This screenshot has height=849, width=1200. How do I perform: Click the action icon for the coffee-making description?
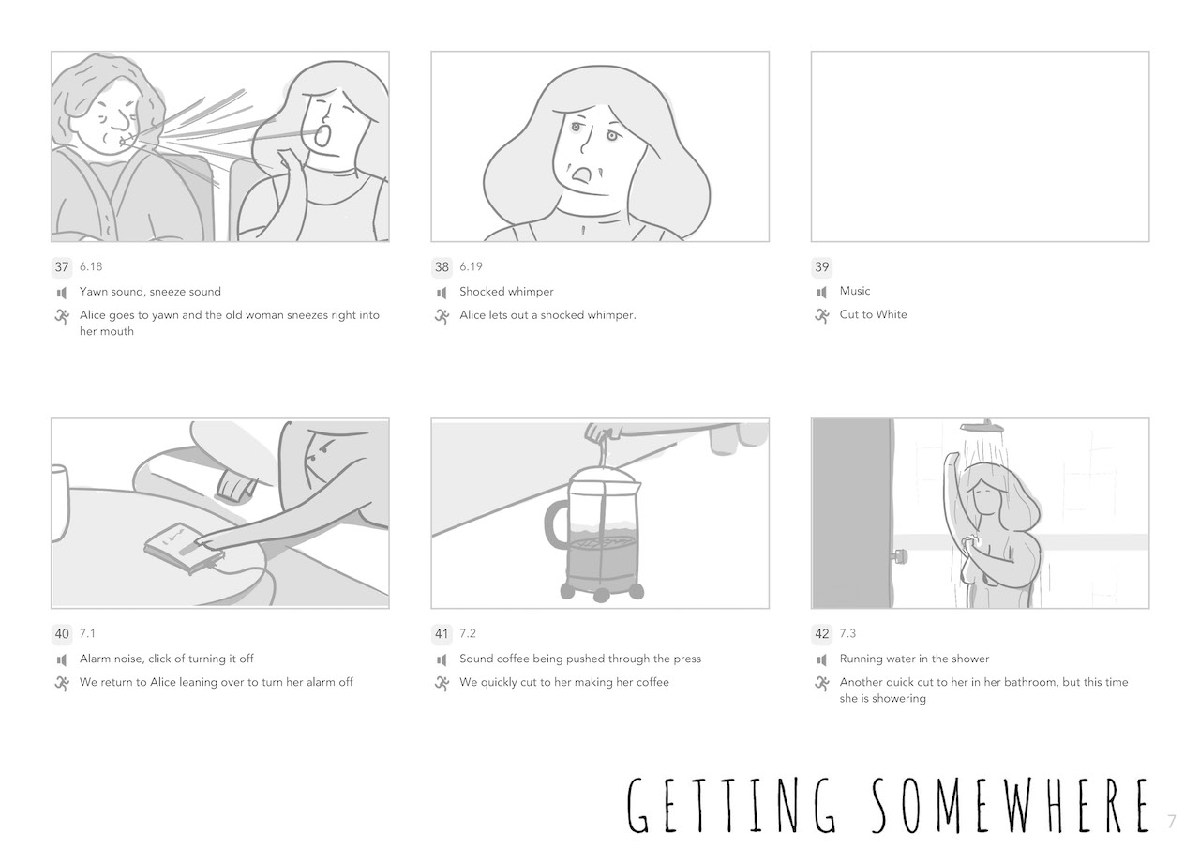442,683
